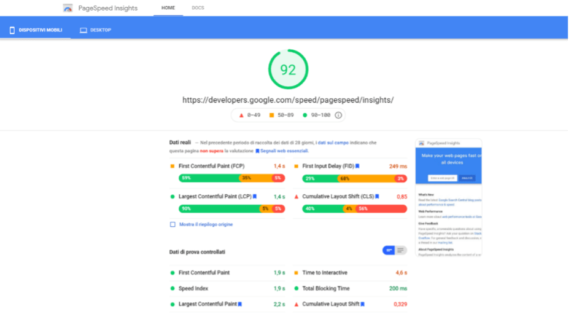Click bookmark icon beside lab Largest Contentful Paint
The height and width of the screenshot is (319, 574).
(x=240, y=304)
